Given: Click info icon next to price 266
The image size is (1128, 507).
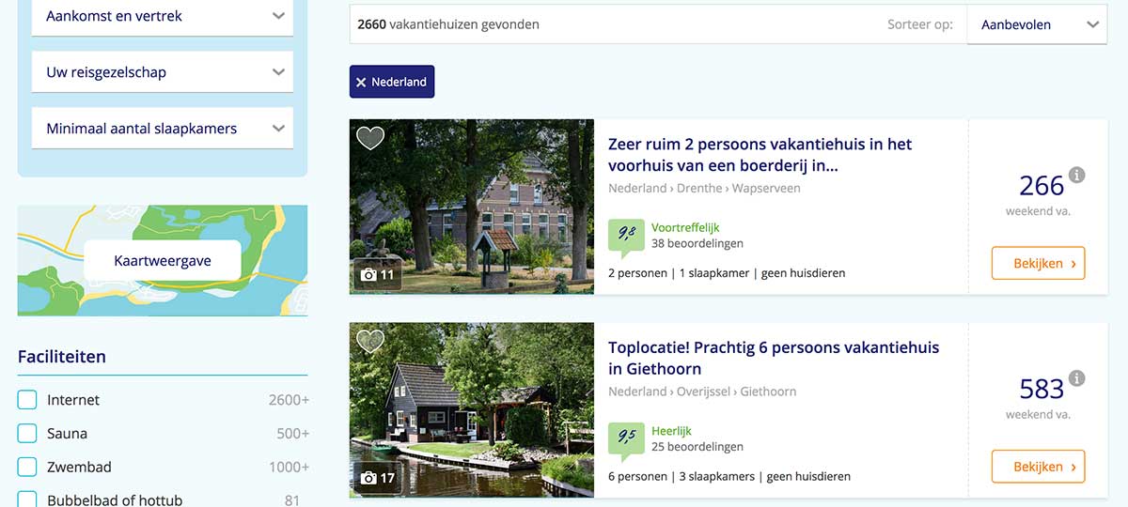Looking at the screenshot, I should point(1077,176).
